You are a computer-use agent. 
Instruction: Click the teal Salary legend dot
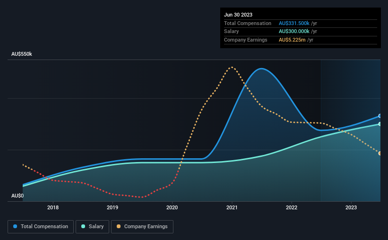tap(83, 226)
